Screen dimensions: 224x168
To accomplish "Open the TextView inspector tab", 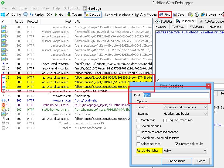I will [x=178, y=27].
